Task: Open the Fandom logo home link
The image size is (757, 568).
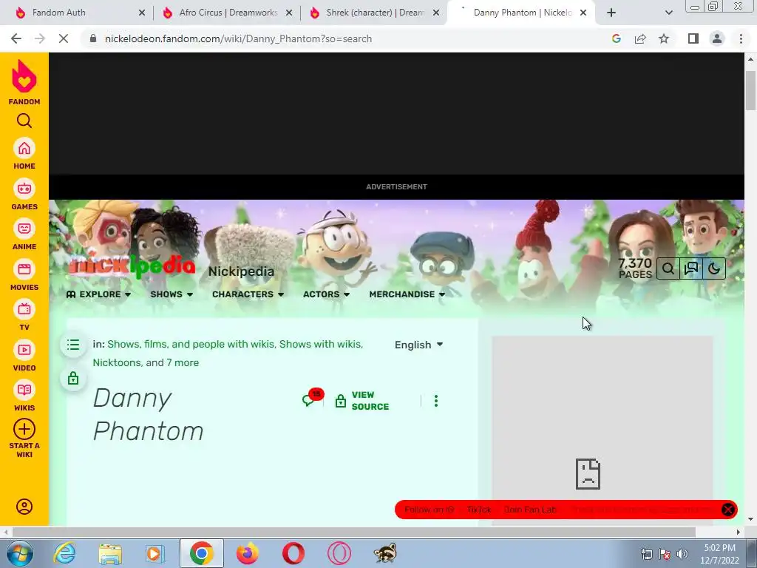Action: (x=24, y=82)
